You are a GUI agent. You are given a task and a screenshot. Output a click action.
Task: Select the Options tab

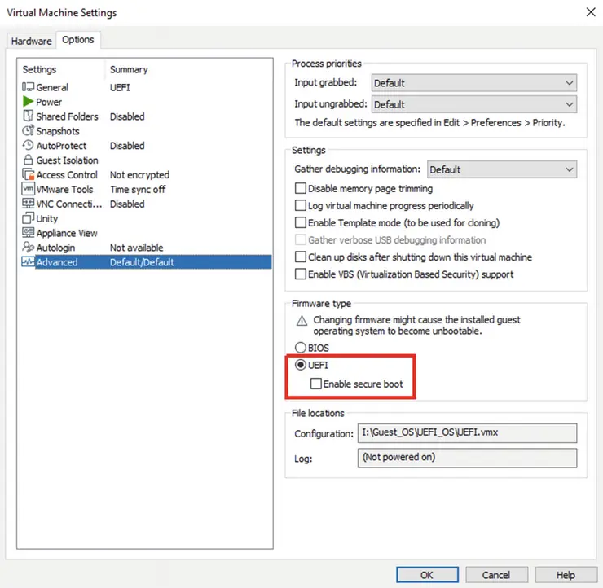click(78, 40)
